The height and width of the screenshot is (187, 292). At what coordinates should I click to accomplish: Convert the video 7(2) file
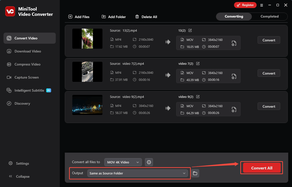tap(269, 73)
